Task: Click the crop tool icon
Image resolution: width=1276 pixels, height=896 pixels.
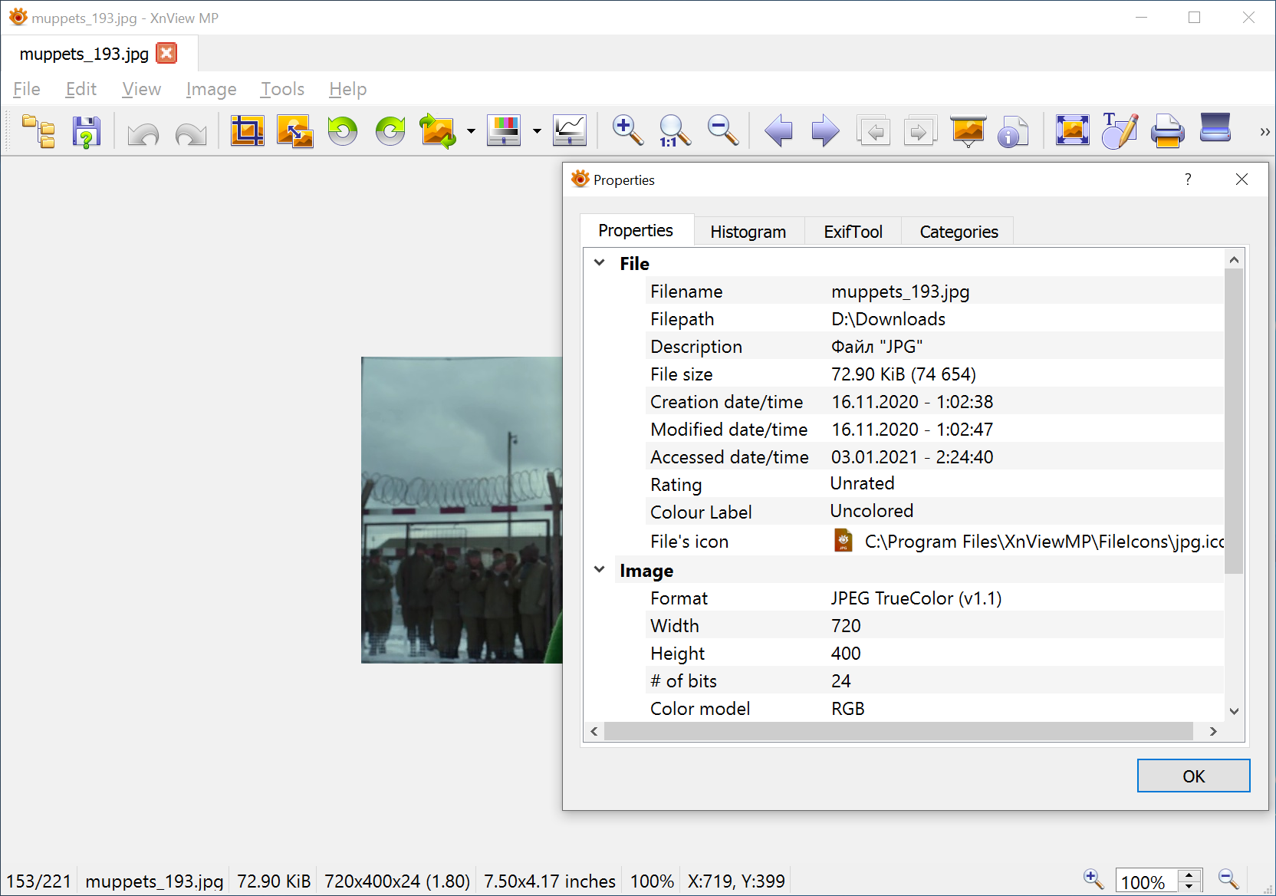Action: (247, 131)
